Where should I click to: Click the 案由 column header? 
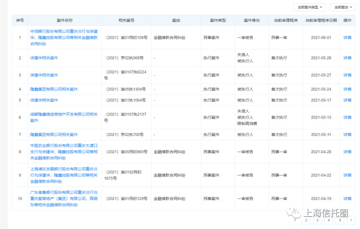(176, 20)
